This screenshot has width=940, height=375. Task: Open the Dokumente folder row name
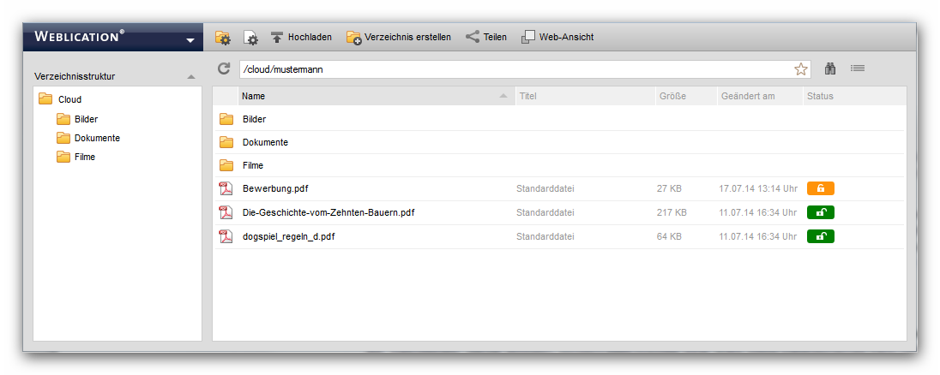[x=266, y=142]
